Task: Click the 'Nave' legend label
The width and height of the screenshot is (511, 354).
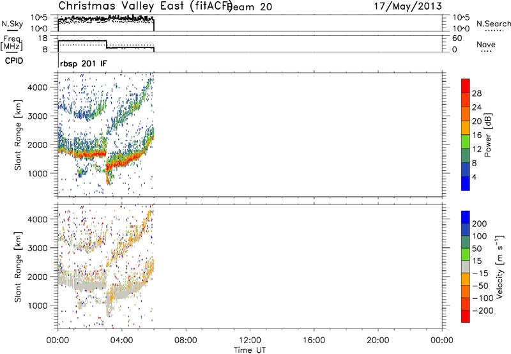Action: tap(485, 44)
